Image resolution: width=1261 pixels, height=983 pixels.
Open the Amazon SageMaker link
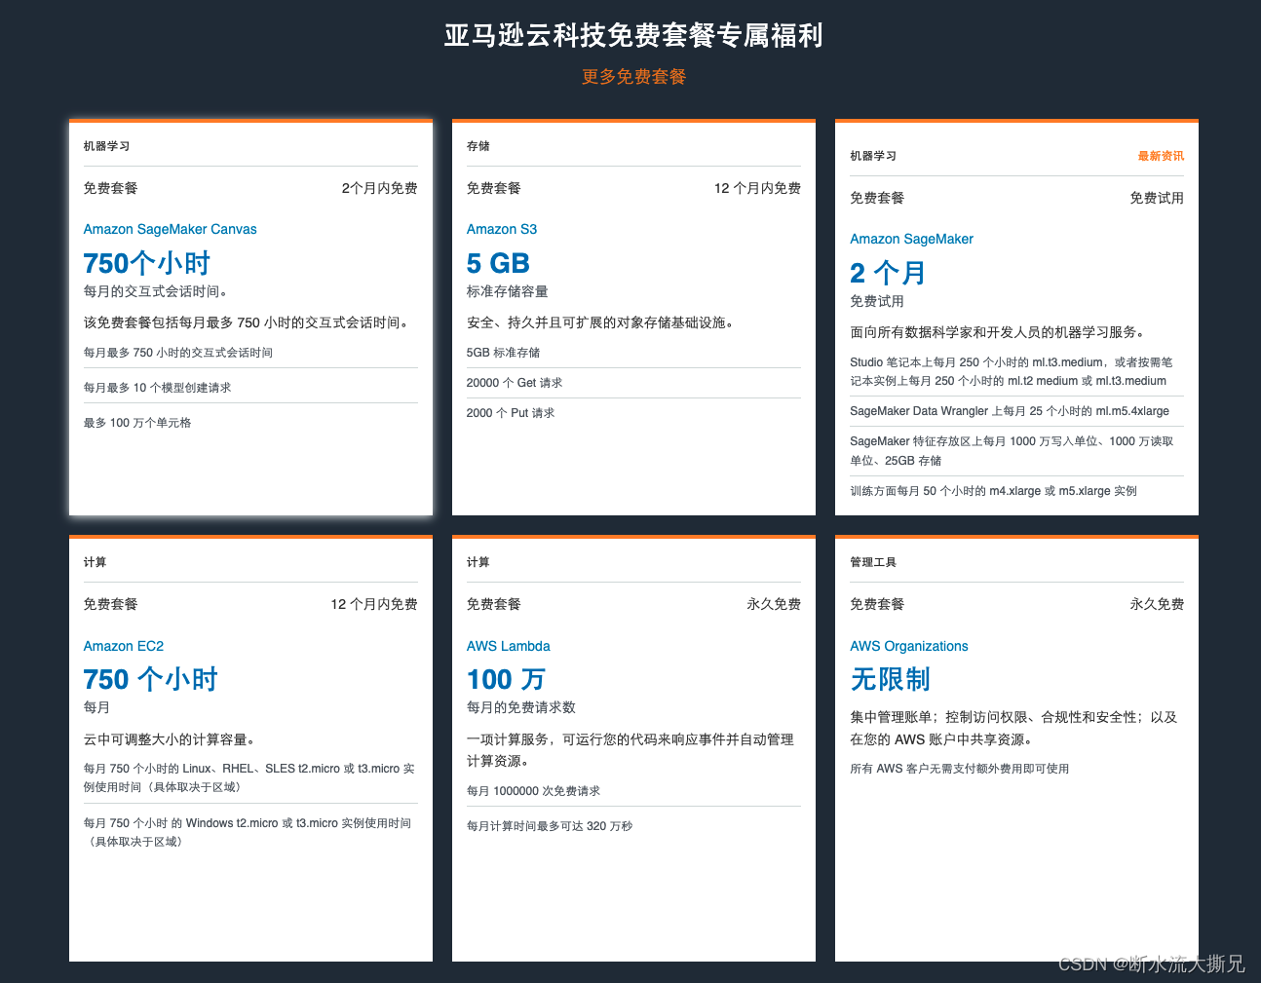click(x=911, y=239)
